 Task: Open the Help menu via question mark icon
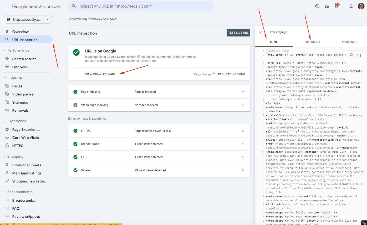(x=317, y=6)
